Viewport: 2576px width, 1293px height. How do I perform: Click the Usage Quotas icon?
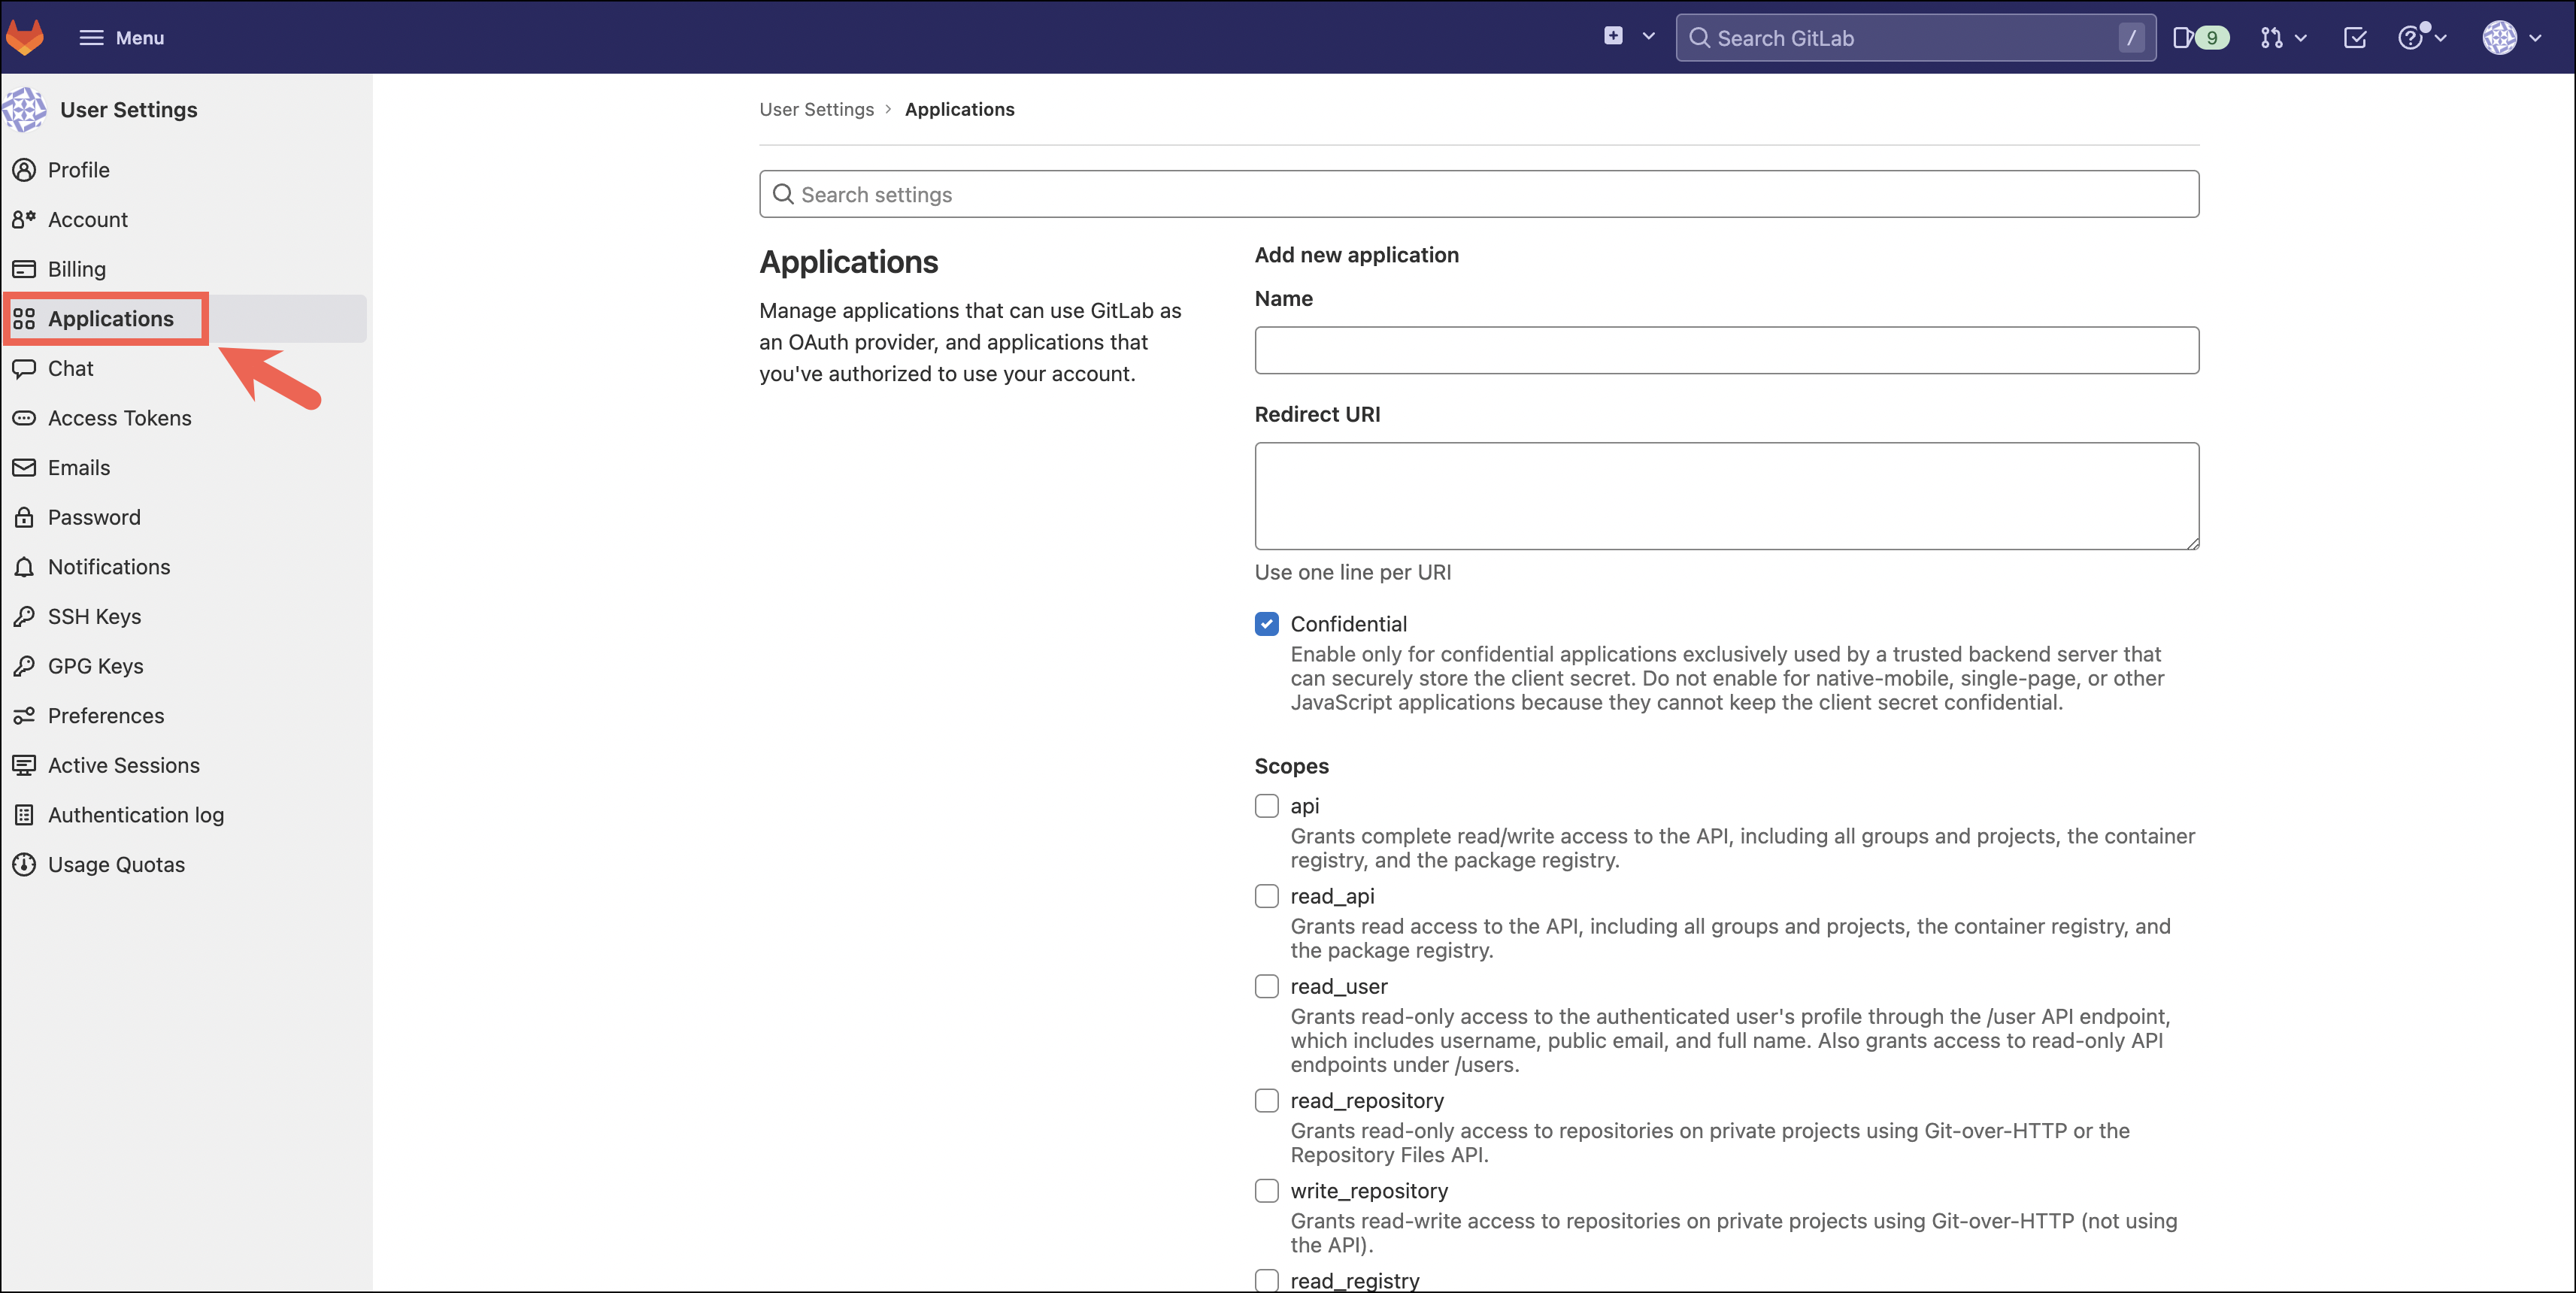24,864
